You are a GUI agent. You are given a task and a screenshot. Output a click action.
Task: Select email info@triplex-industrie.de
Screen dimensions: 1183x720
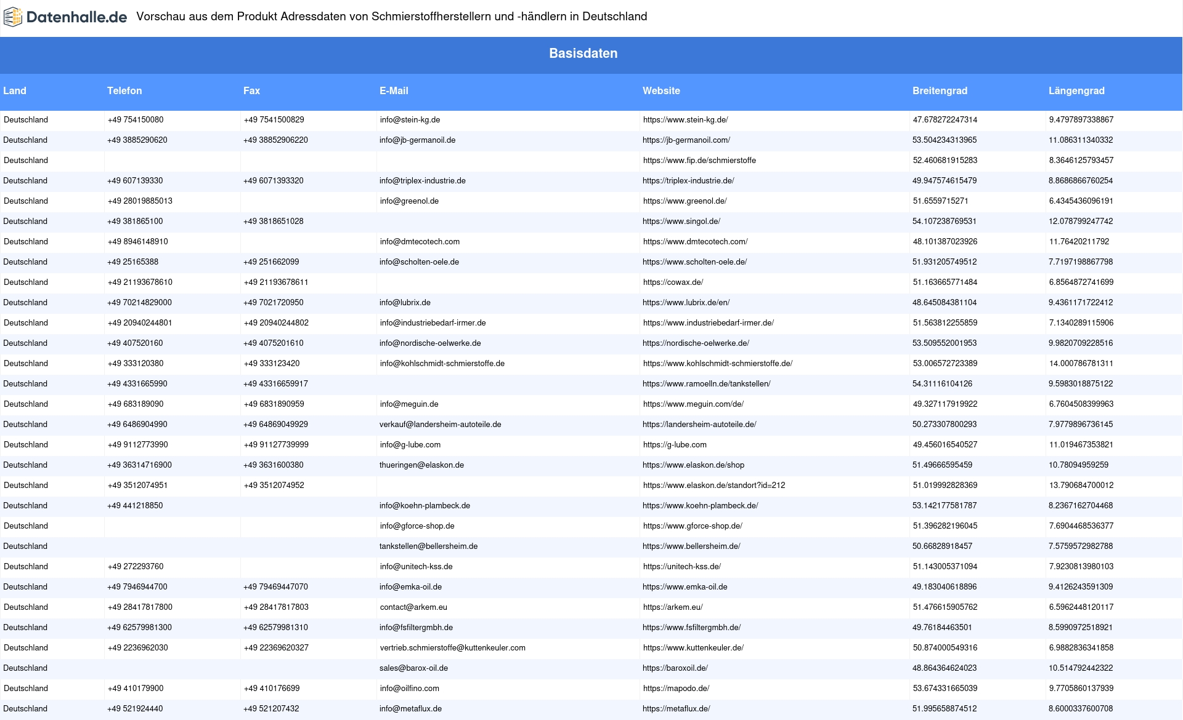[x=423, y=181]
